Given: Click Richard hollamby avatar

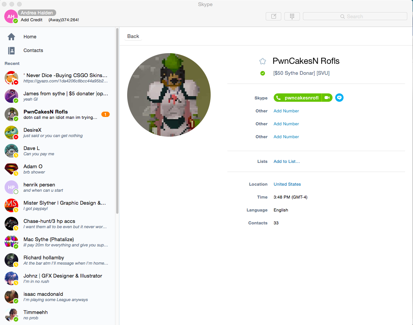Looking at the screenshot, I should pyautogui.click(x=11, y=260).
